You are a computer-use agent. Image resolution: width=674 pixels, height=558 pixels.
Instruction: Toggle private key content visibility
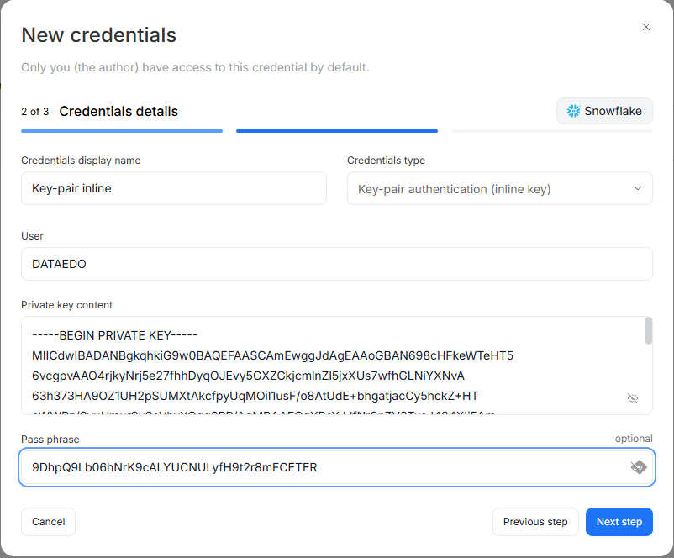coord(633,397)
